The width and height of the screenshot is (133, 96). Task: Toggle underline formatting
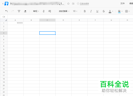[97, 11]
